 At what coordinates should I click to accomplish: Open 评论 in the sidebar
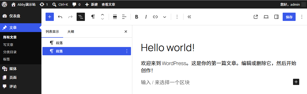coord(20,86)
